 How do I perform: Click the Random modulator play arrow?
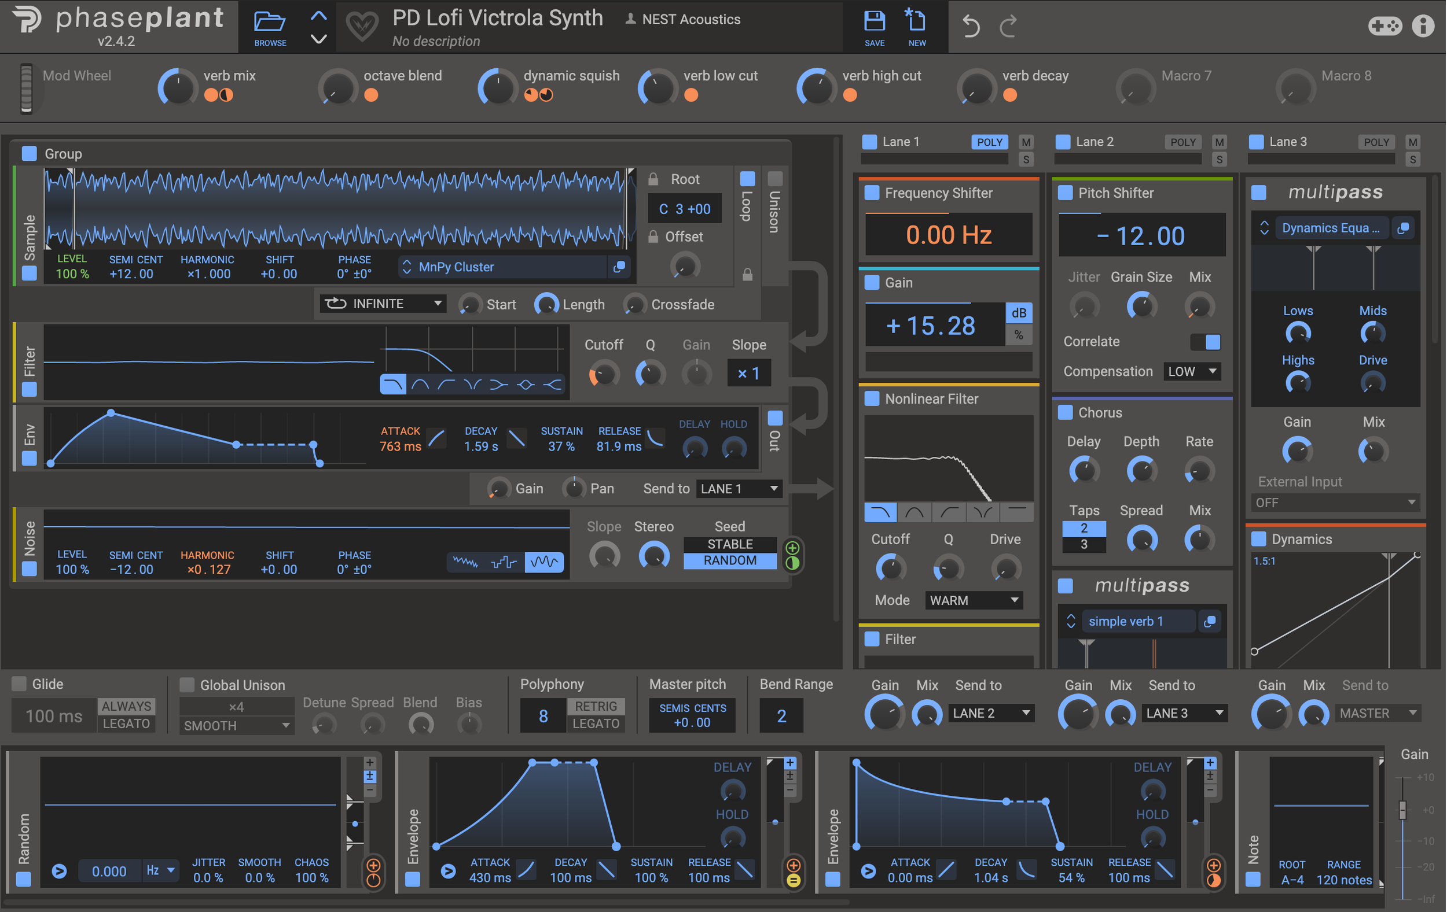click(x=59, y=870)
